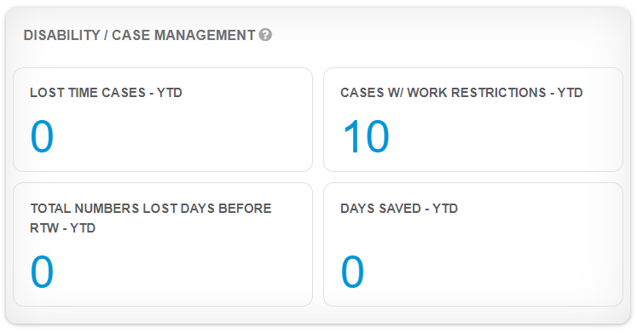Click the help question mark icon
Image resolution: width=637 pixels, height=333 pixels.
point(265,35)
